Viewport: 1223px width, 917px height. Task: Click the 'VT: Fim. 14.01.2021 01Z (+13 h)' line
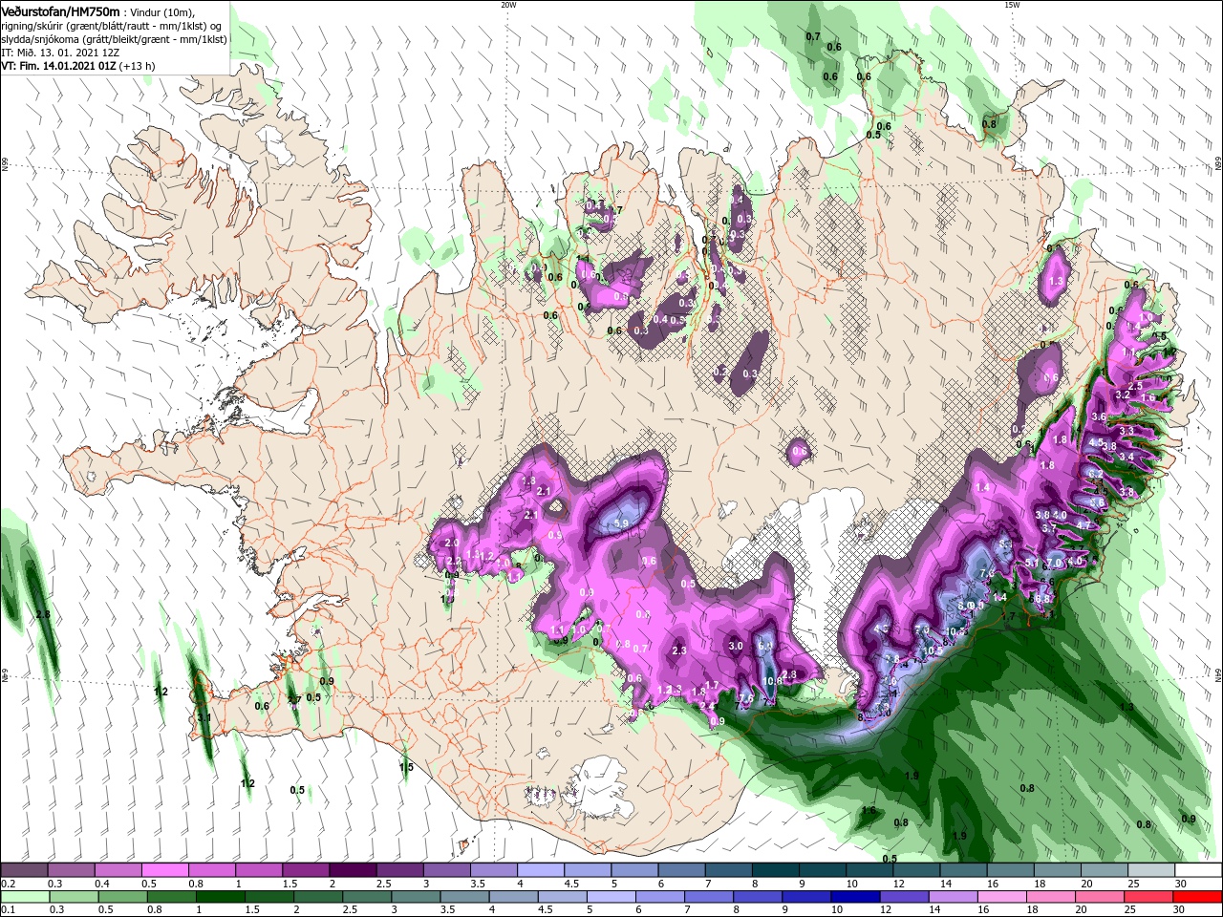coord(77,66)
